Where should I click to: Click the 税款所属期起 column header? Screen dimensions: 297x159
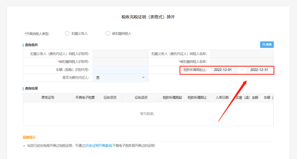coord(172,98)
